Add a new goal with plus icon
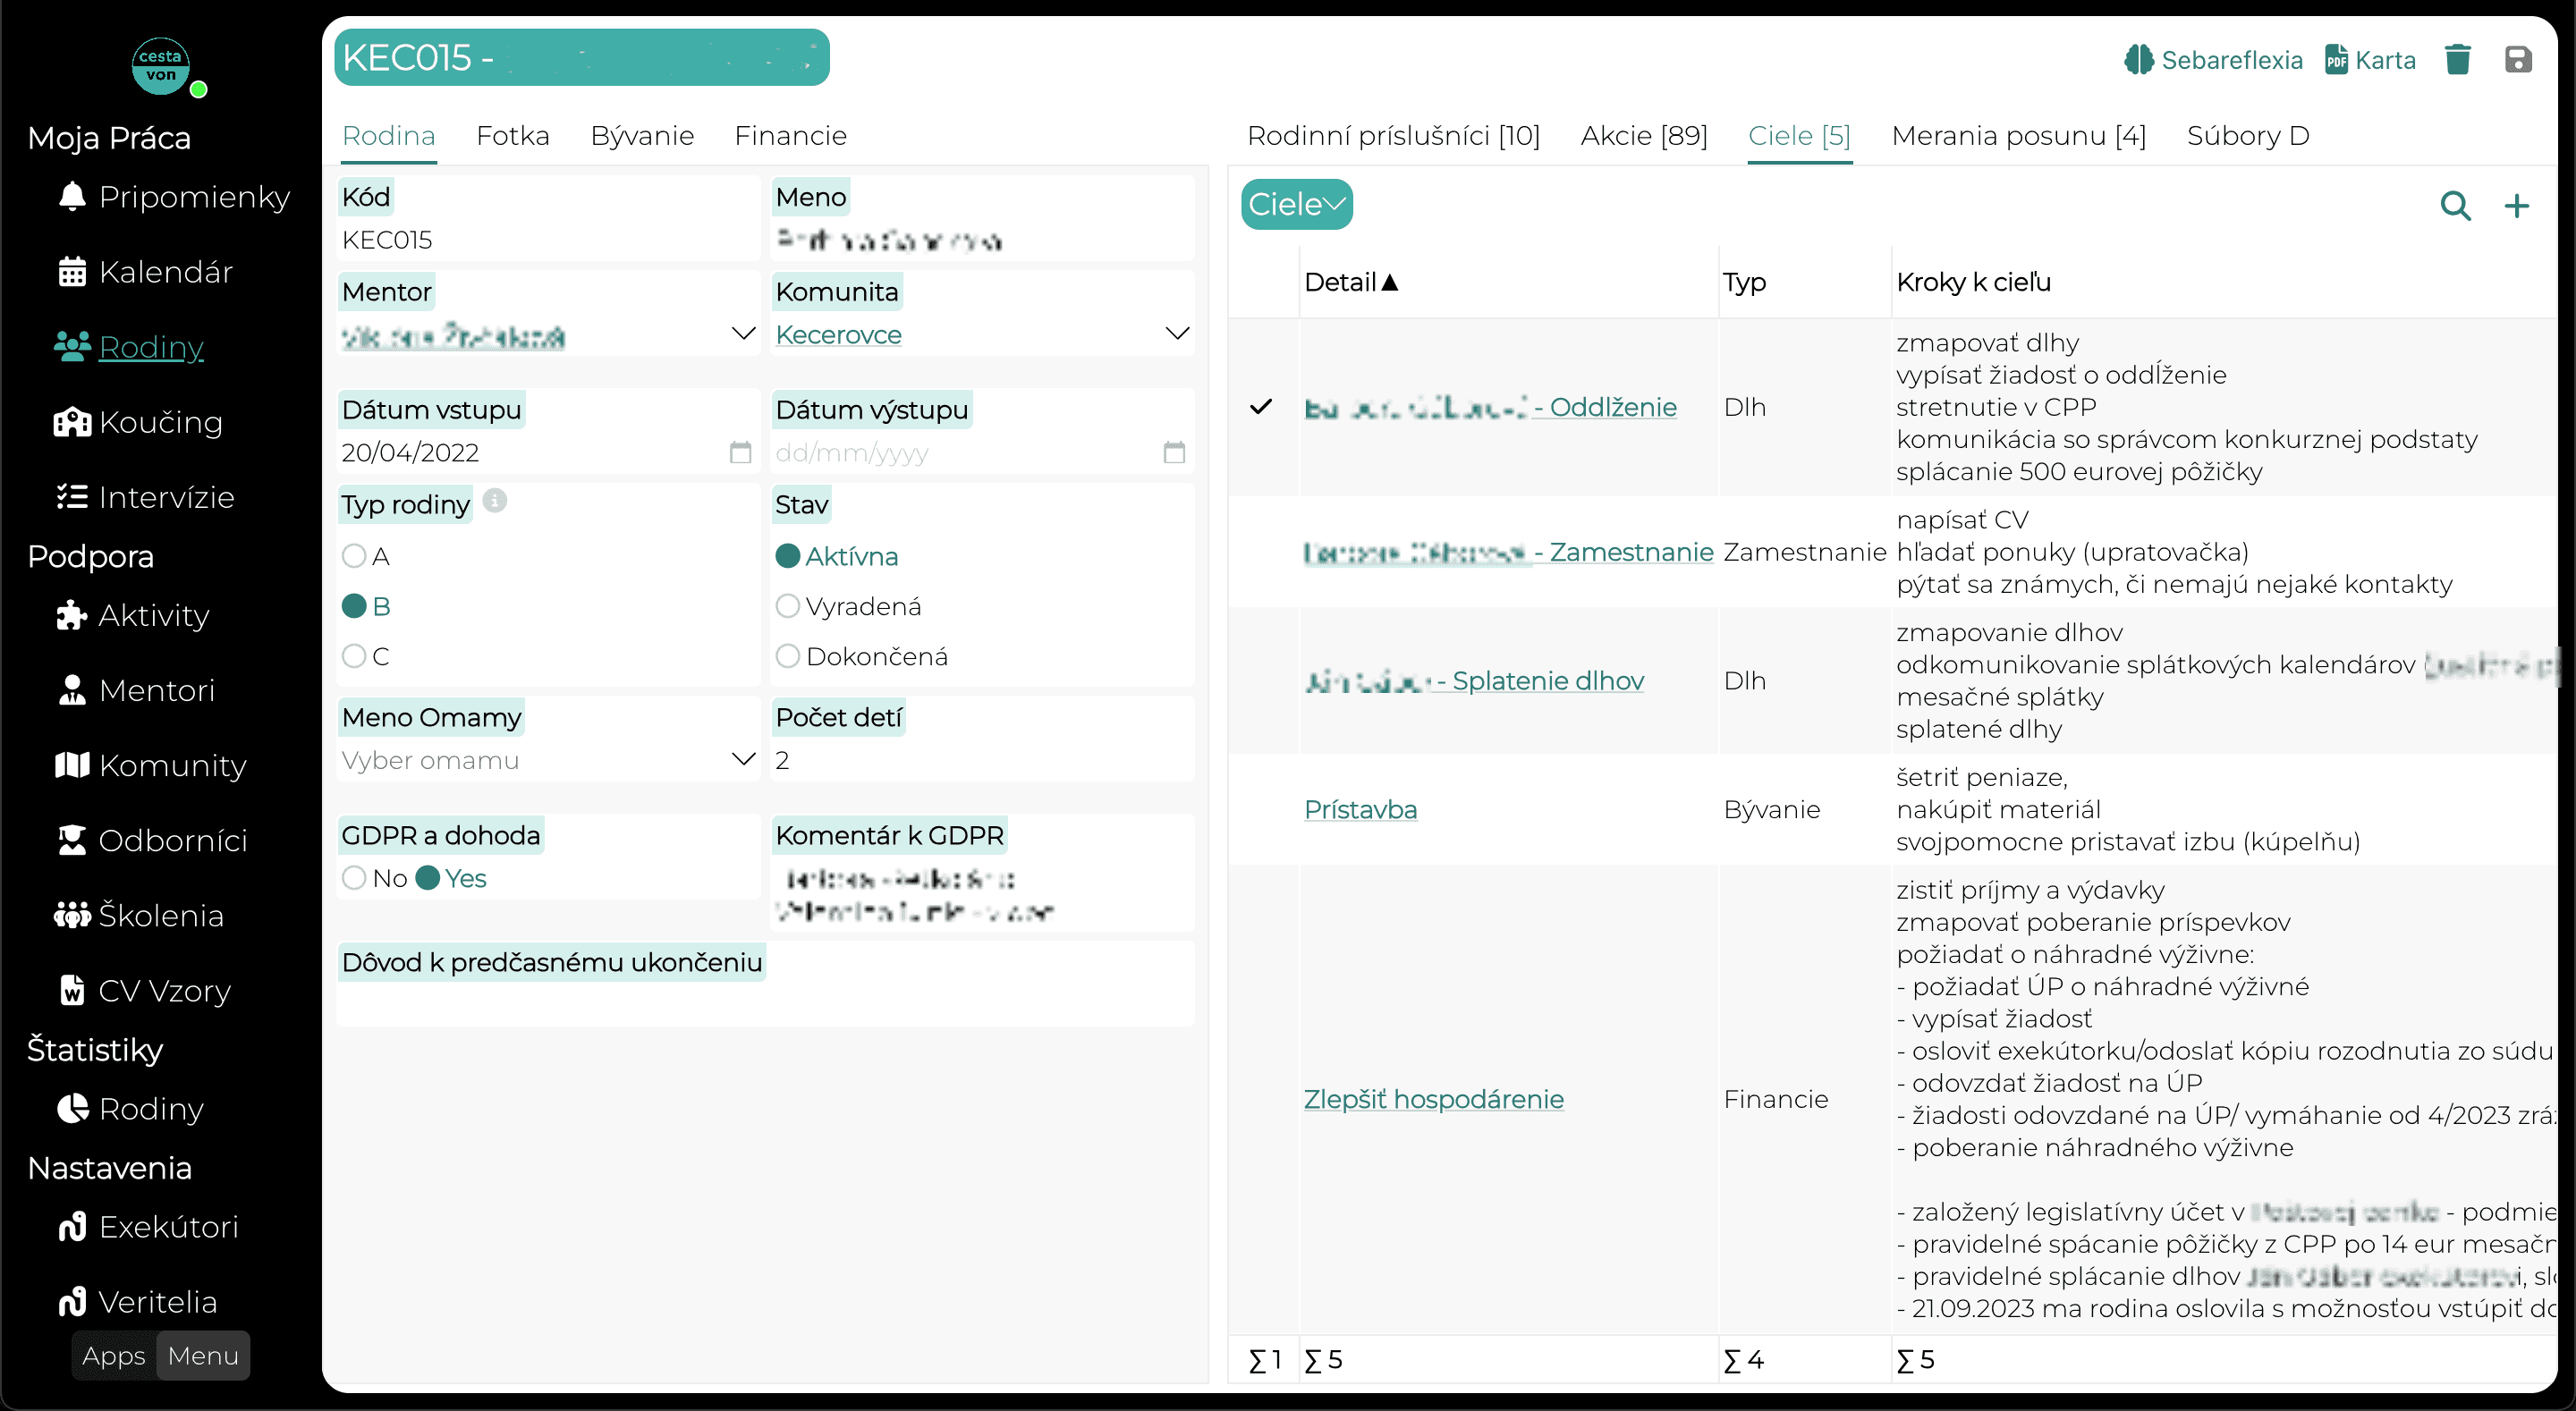The height and width of the screenshot is (1411, 2576). (2516, 205)
